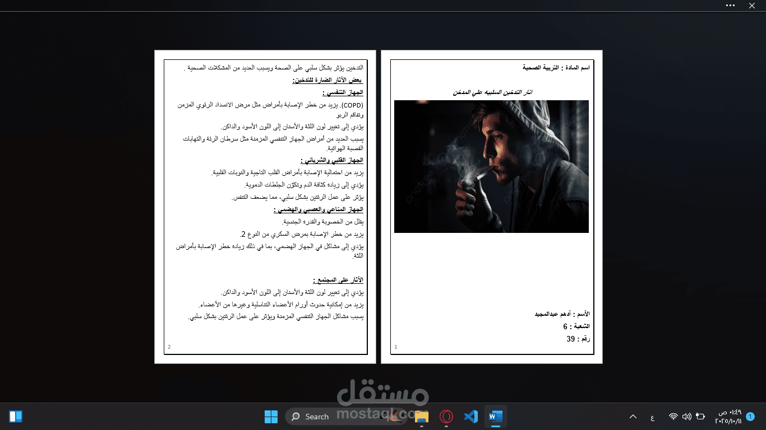Screen dimensions: 766x430
Task: Click heading 'الجهاز القلبي والشرياني'
Action: pos(331,161)
